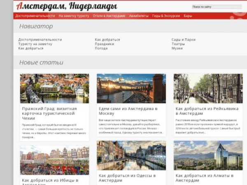Click the excerpt under Рейкьявика article title
This screenshot has width=247, height=185.
click(208, 126)
